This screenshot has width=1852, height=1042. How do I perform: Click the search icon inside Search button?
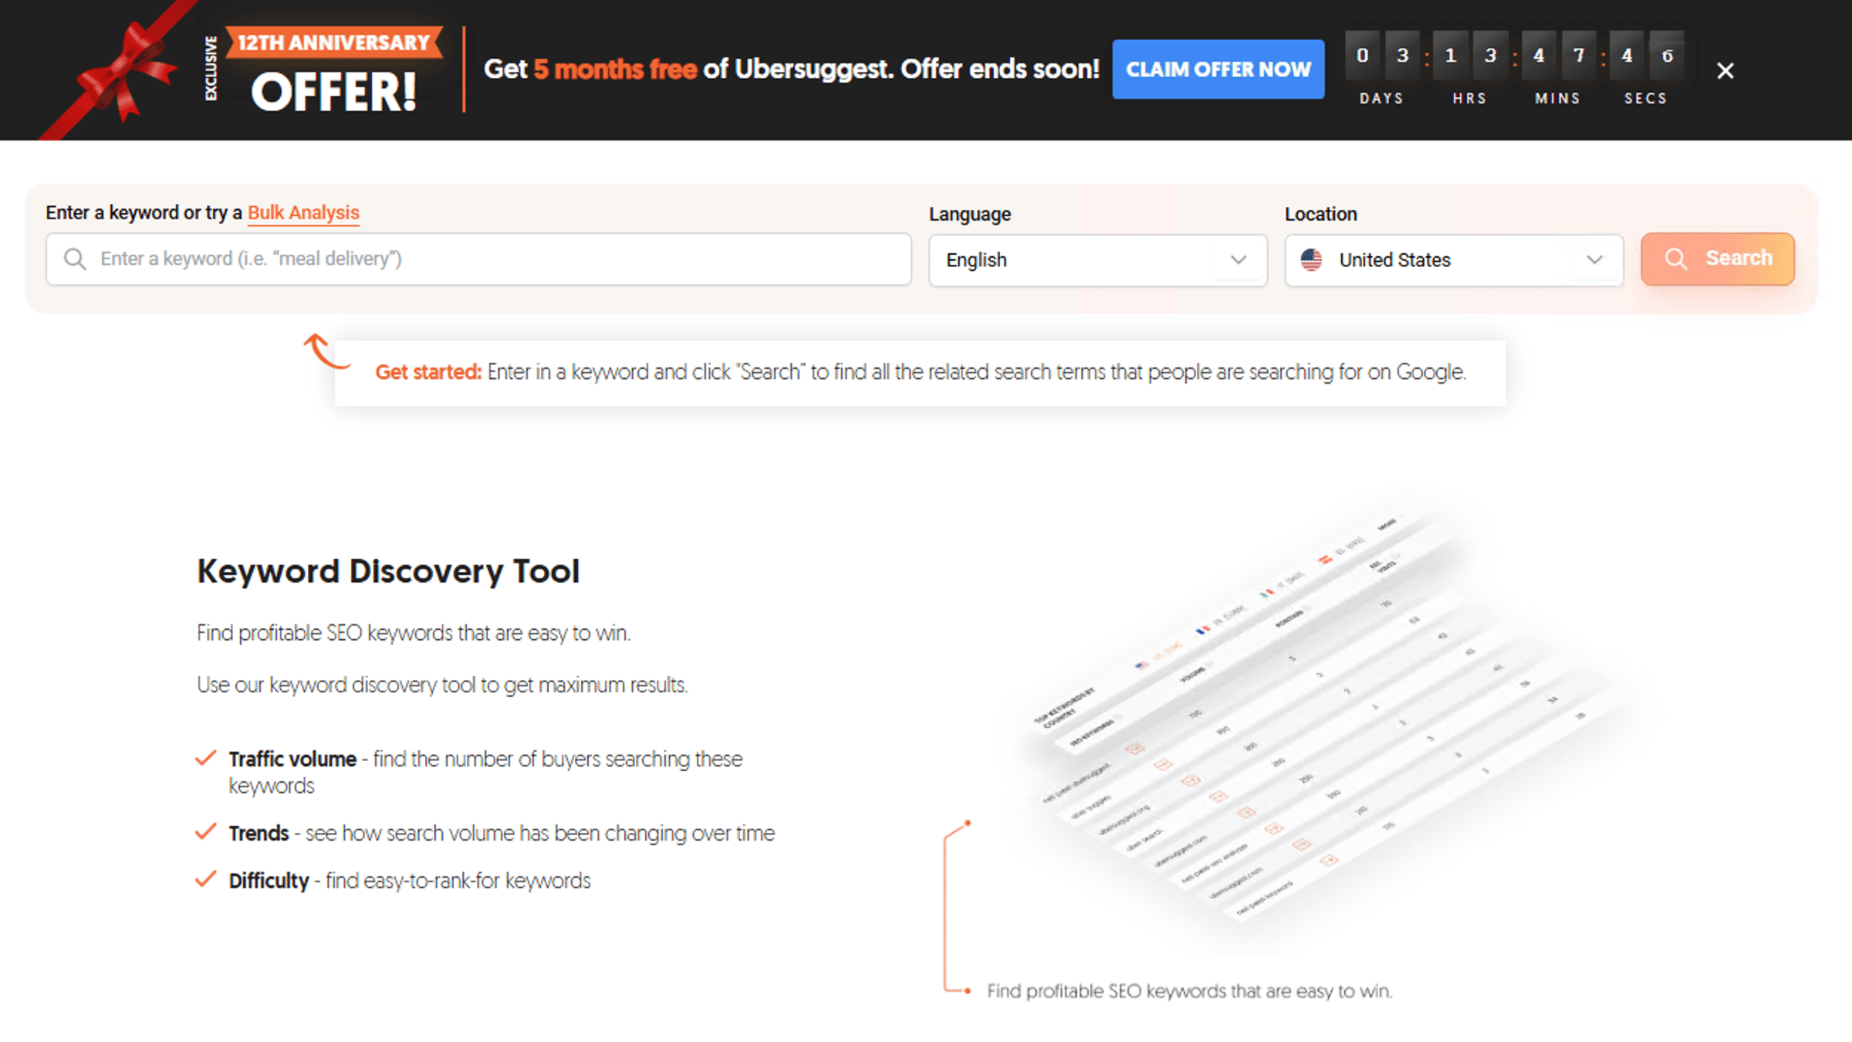pos(1675,259)
